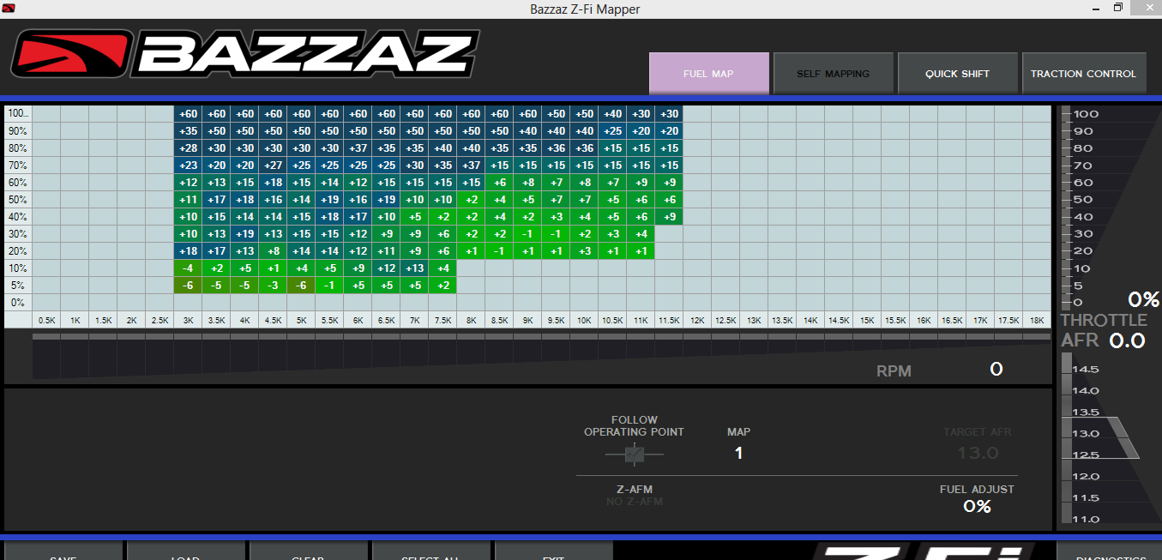Screen dimensions: 1162x560
Task: Open the FUEL MAP tab
Action: [x=709, y=74]
